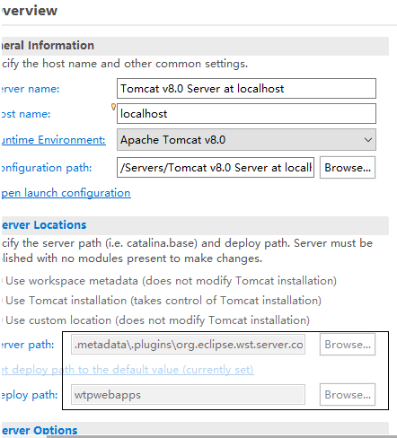Click the Server path text field
Image resolution: width=397 pixels, height=438 pixels.
pos(189,345)
